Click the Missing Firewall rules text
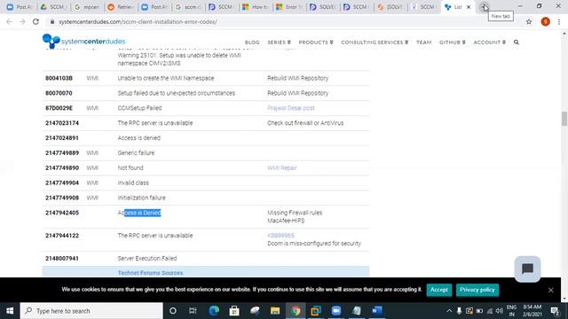 click(x=295, y=213)
